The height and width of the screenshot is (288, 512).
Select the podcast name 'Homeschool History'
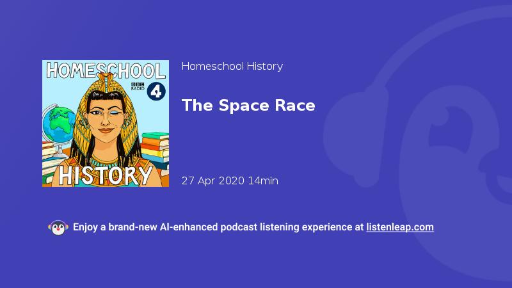(x=232, y=67)
